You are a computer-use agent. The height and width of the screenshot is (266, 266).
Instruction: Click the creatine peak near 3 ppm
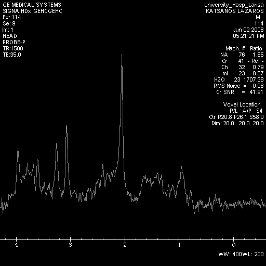click(66, 128)
